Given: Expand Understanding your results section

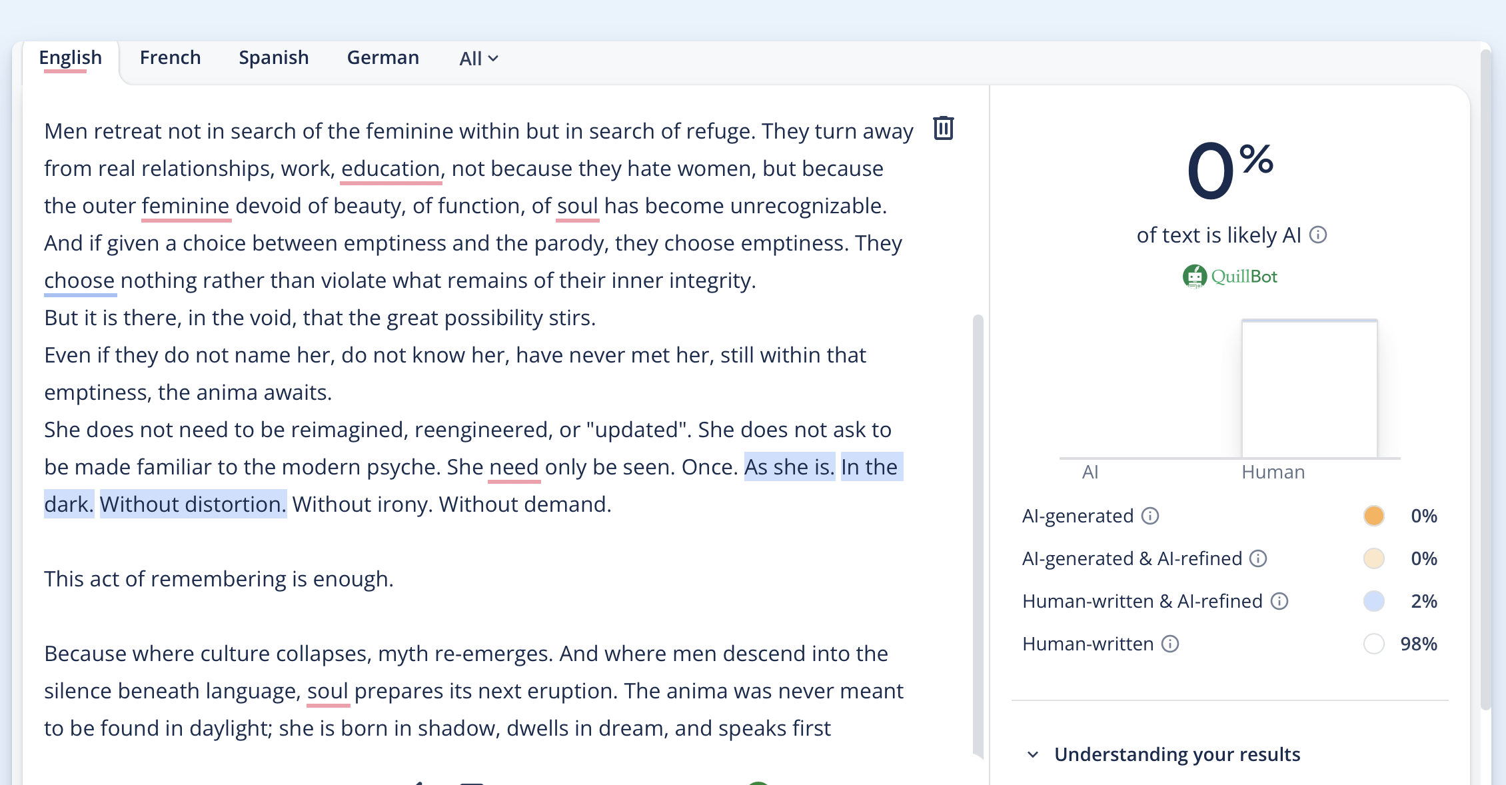Looking at the screenshot, I should 1163,754.
